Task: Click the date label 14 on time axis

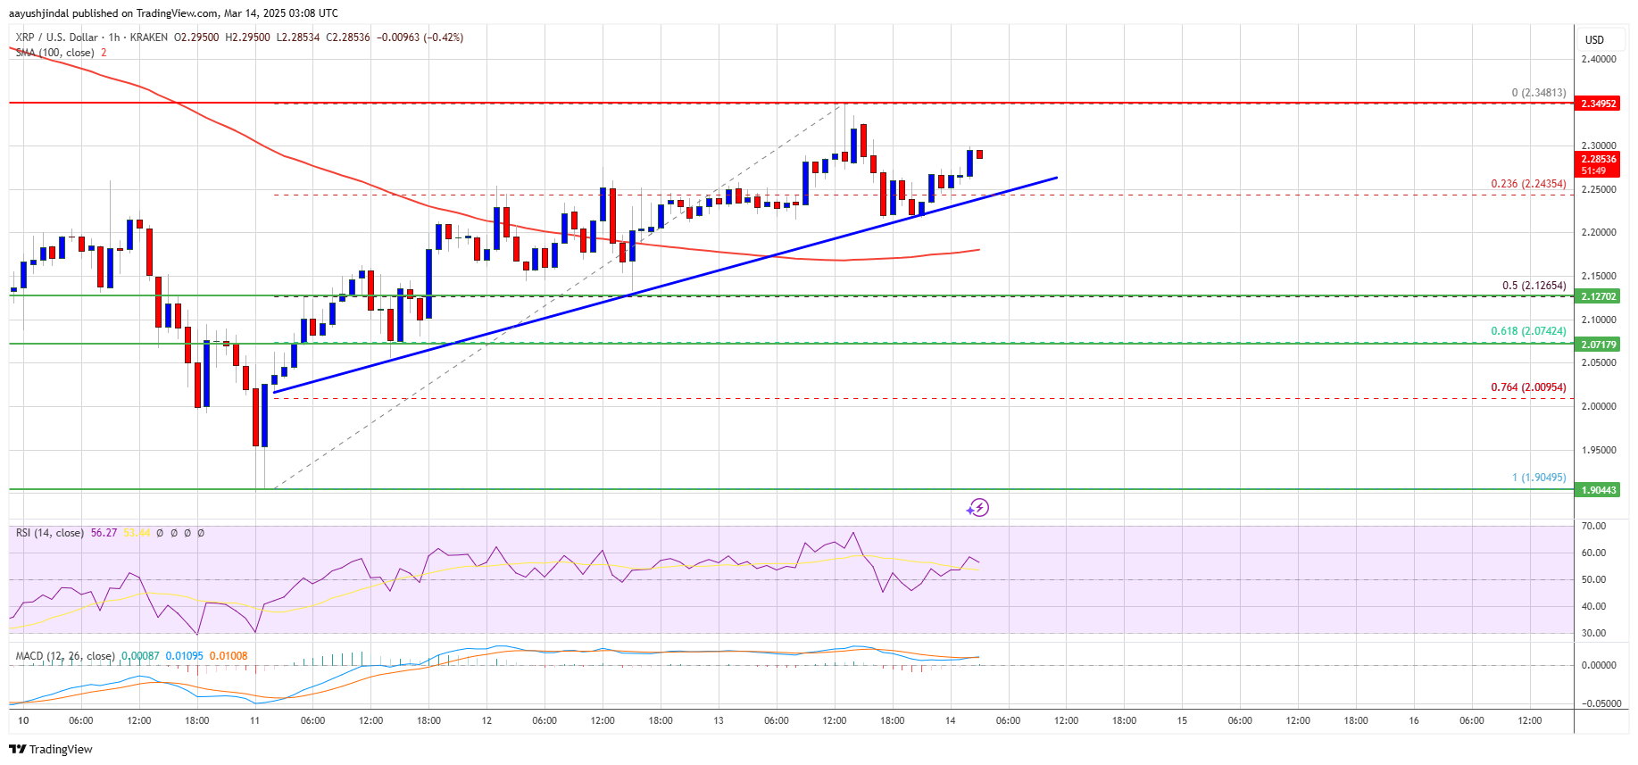Action: [x=950, y=720]
